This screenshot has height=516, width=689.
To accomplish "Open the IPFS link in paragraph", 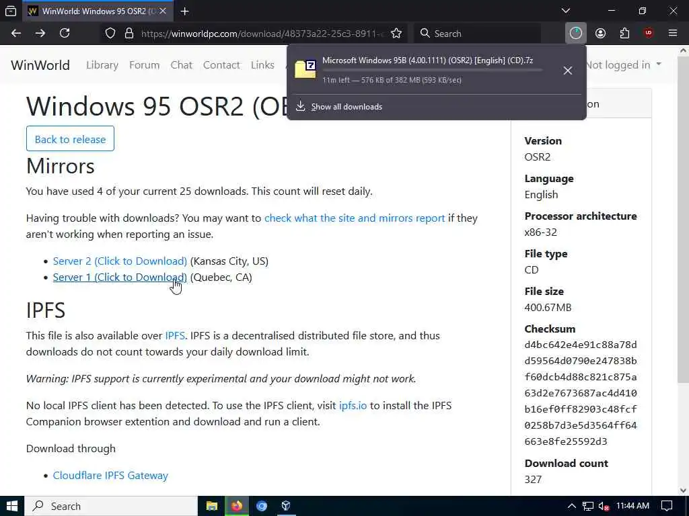I will coord(175,336).
